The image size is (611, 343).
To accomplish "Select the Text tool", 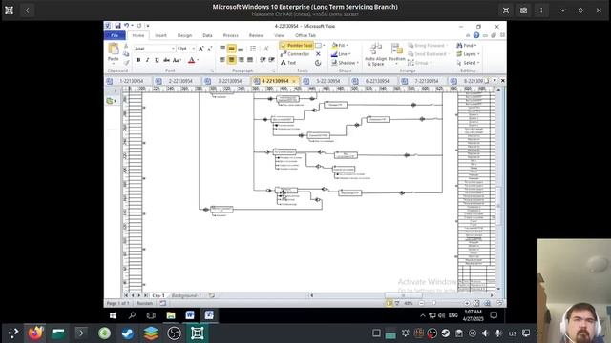I will 288,63.
